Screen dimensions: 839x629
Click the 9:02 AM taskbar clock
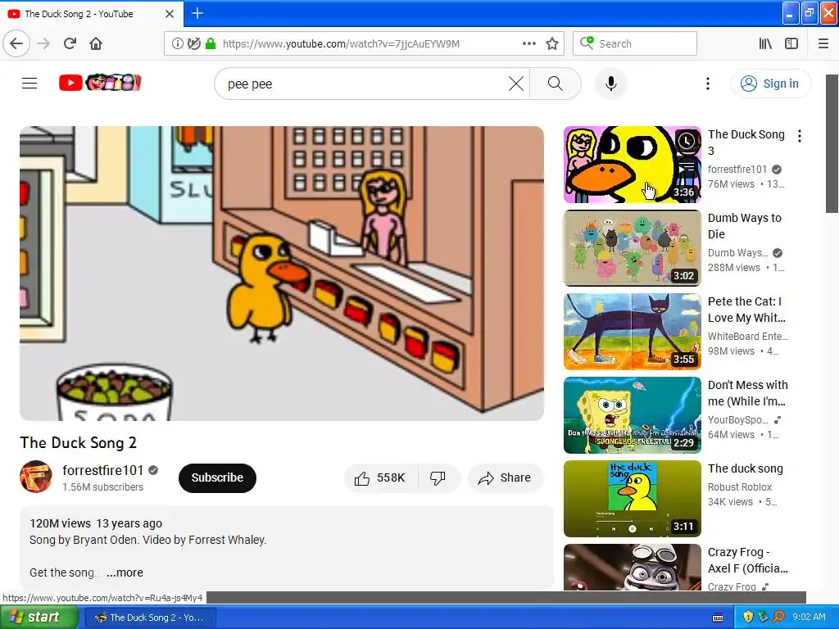pyautogui.click(x=809, y=618)
